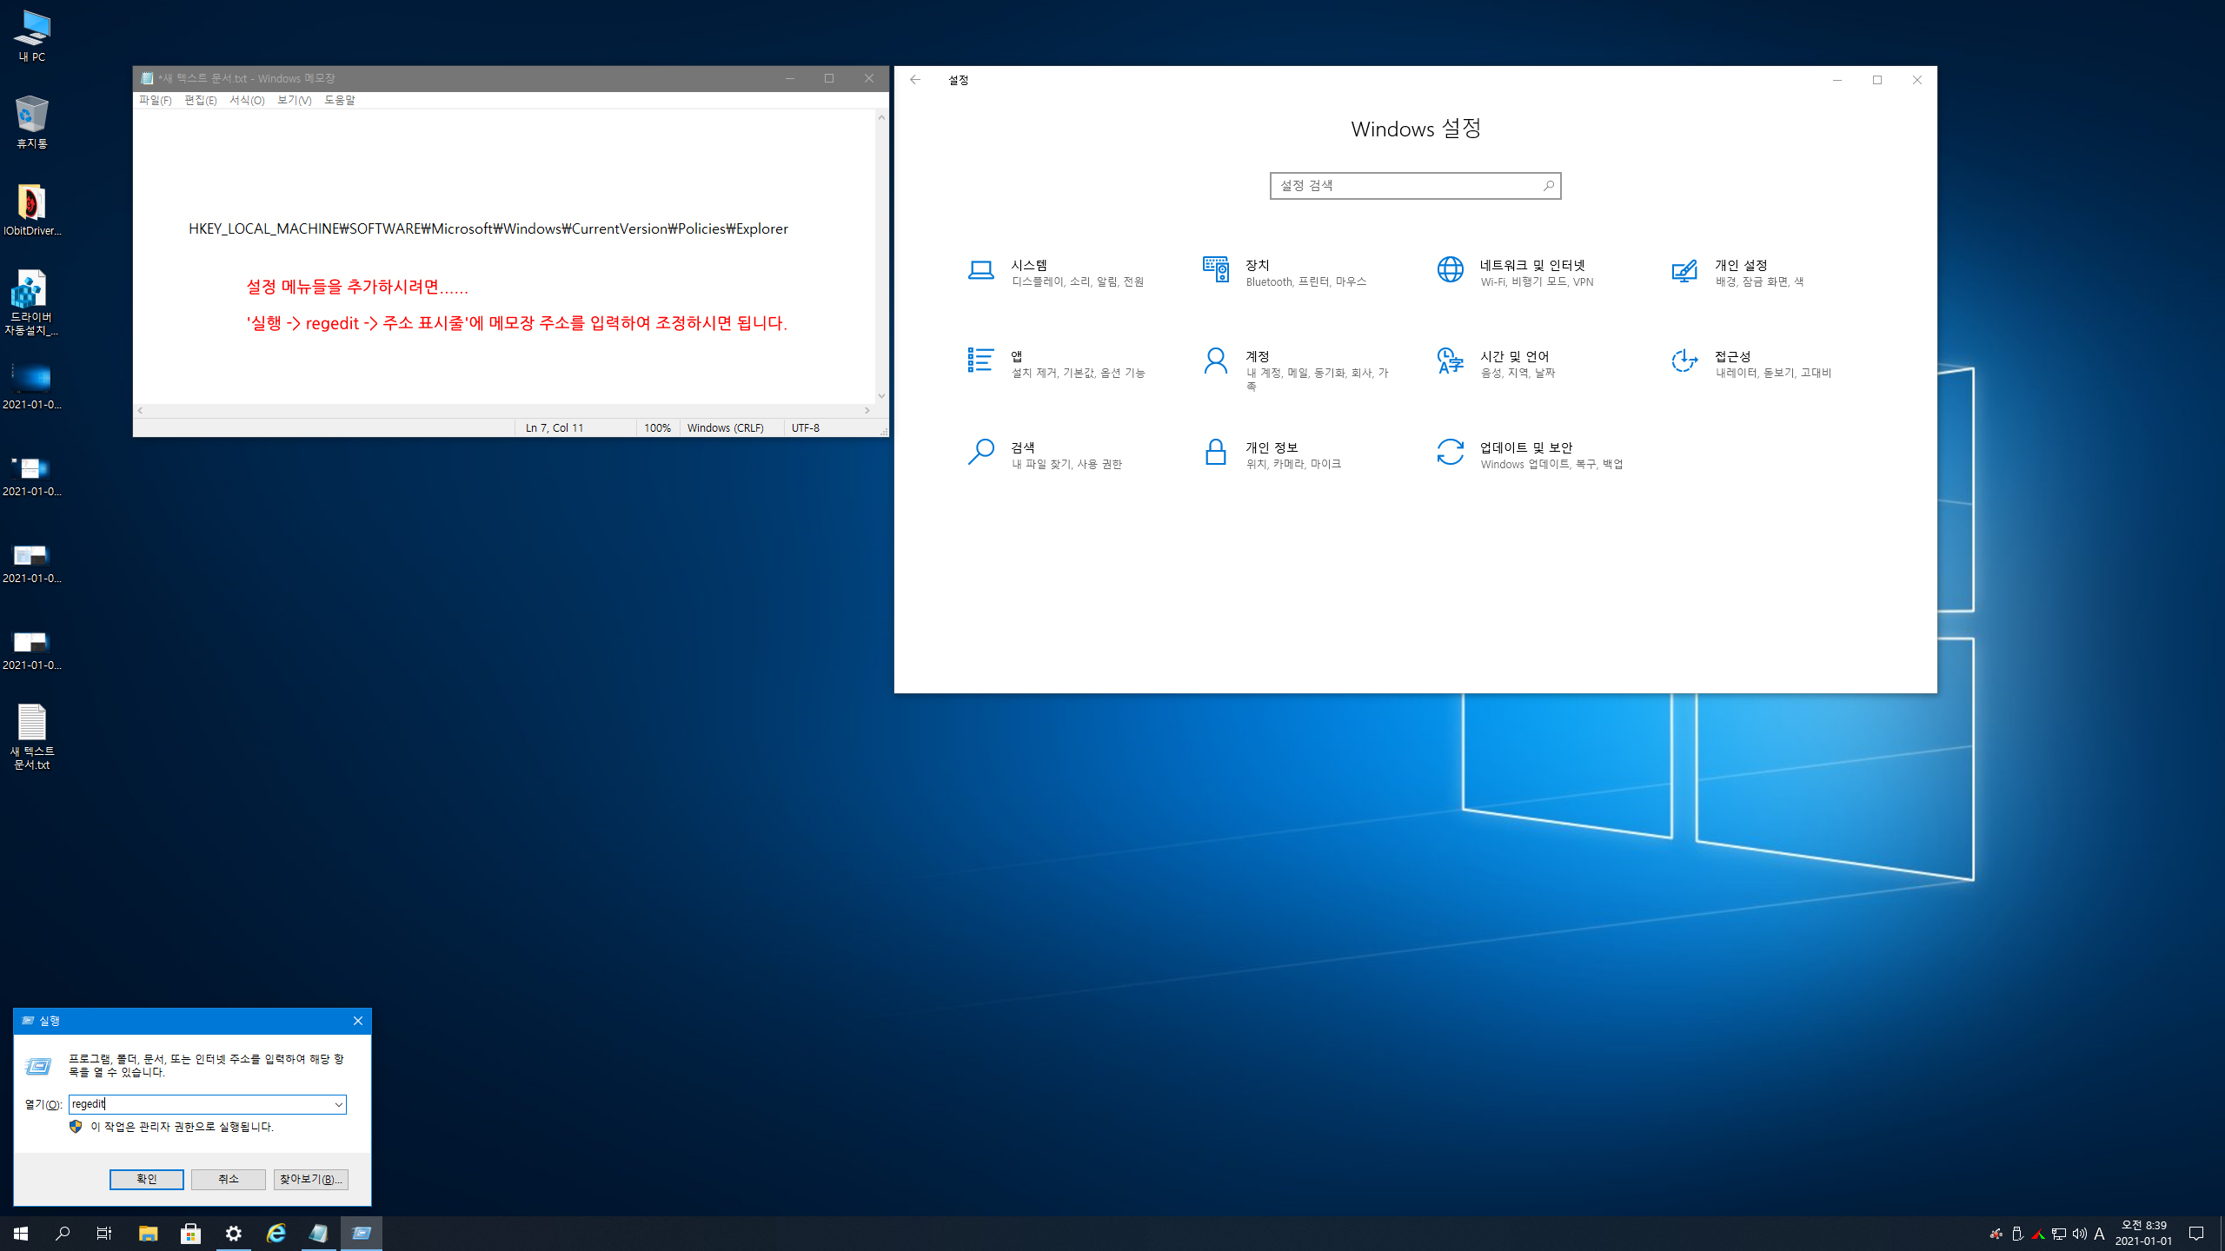Go back with Settings back arrow
The width and height of the screenshot is (2225, 1251).
pos(914,80)
